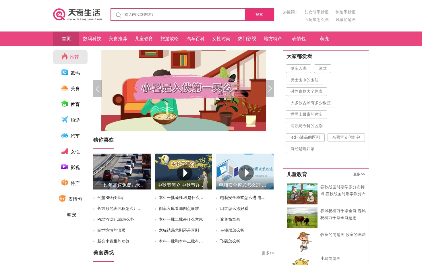Open the 儿童教育 navigation tab
Viewport: 422px width, 265px height.
click(144, 39)
